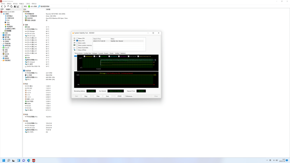Screen dimensions: 290x163
Task: Expand the DirectX tree node
Action: tap(2, 48)
